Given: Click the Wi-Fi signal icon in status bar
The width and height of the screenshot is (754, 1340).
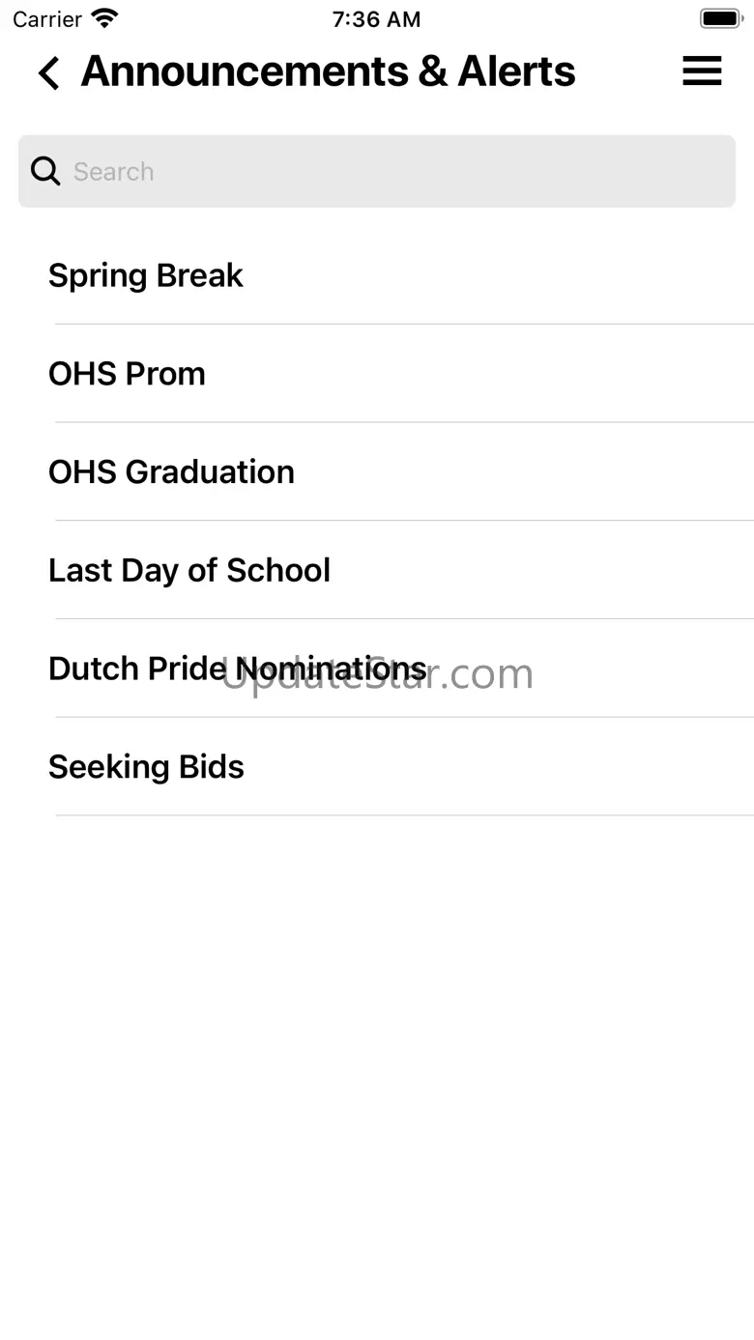Looking at the screenshot, I should pyautogui.click(x=104, y=18).
